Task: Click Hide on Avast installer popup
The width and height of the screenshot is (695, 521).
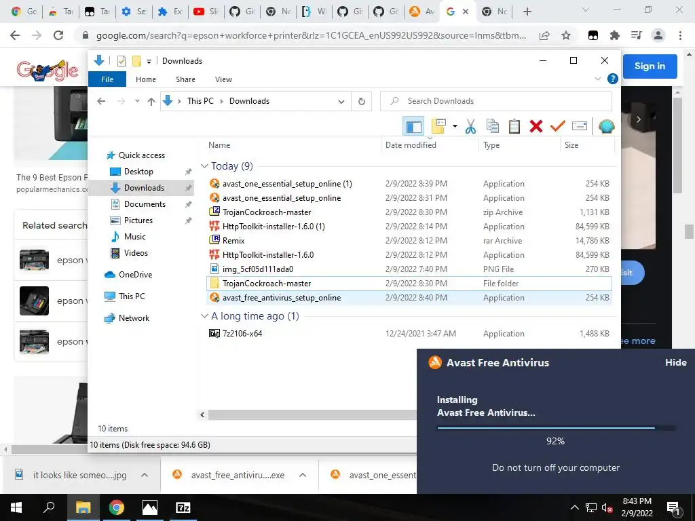Action: point(675,362)
